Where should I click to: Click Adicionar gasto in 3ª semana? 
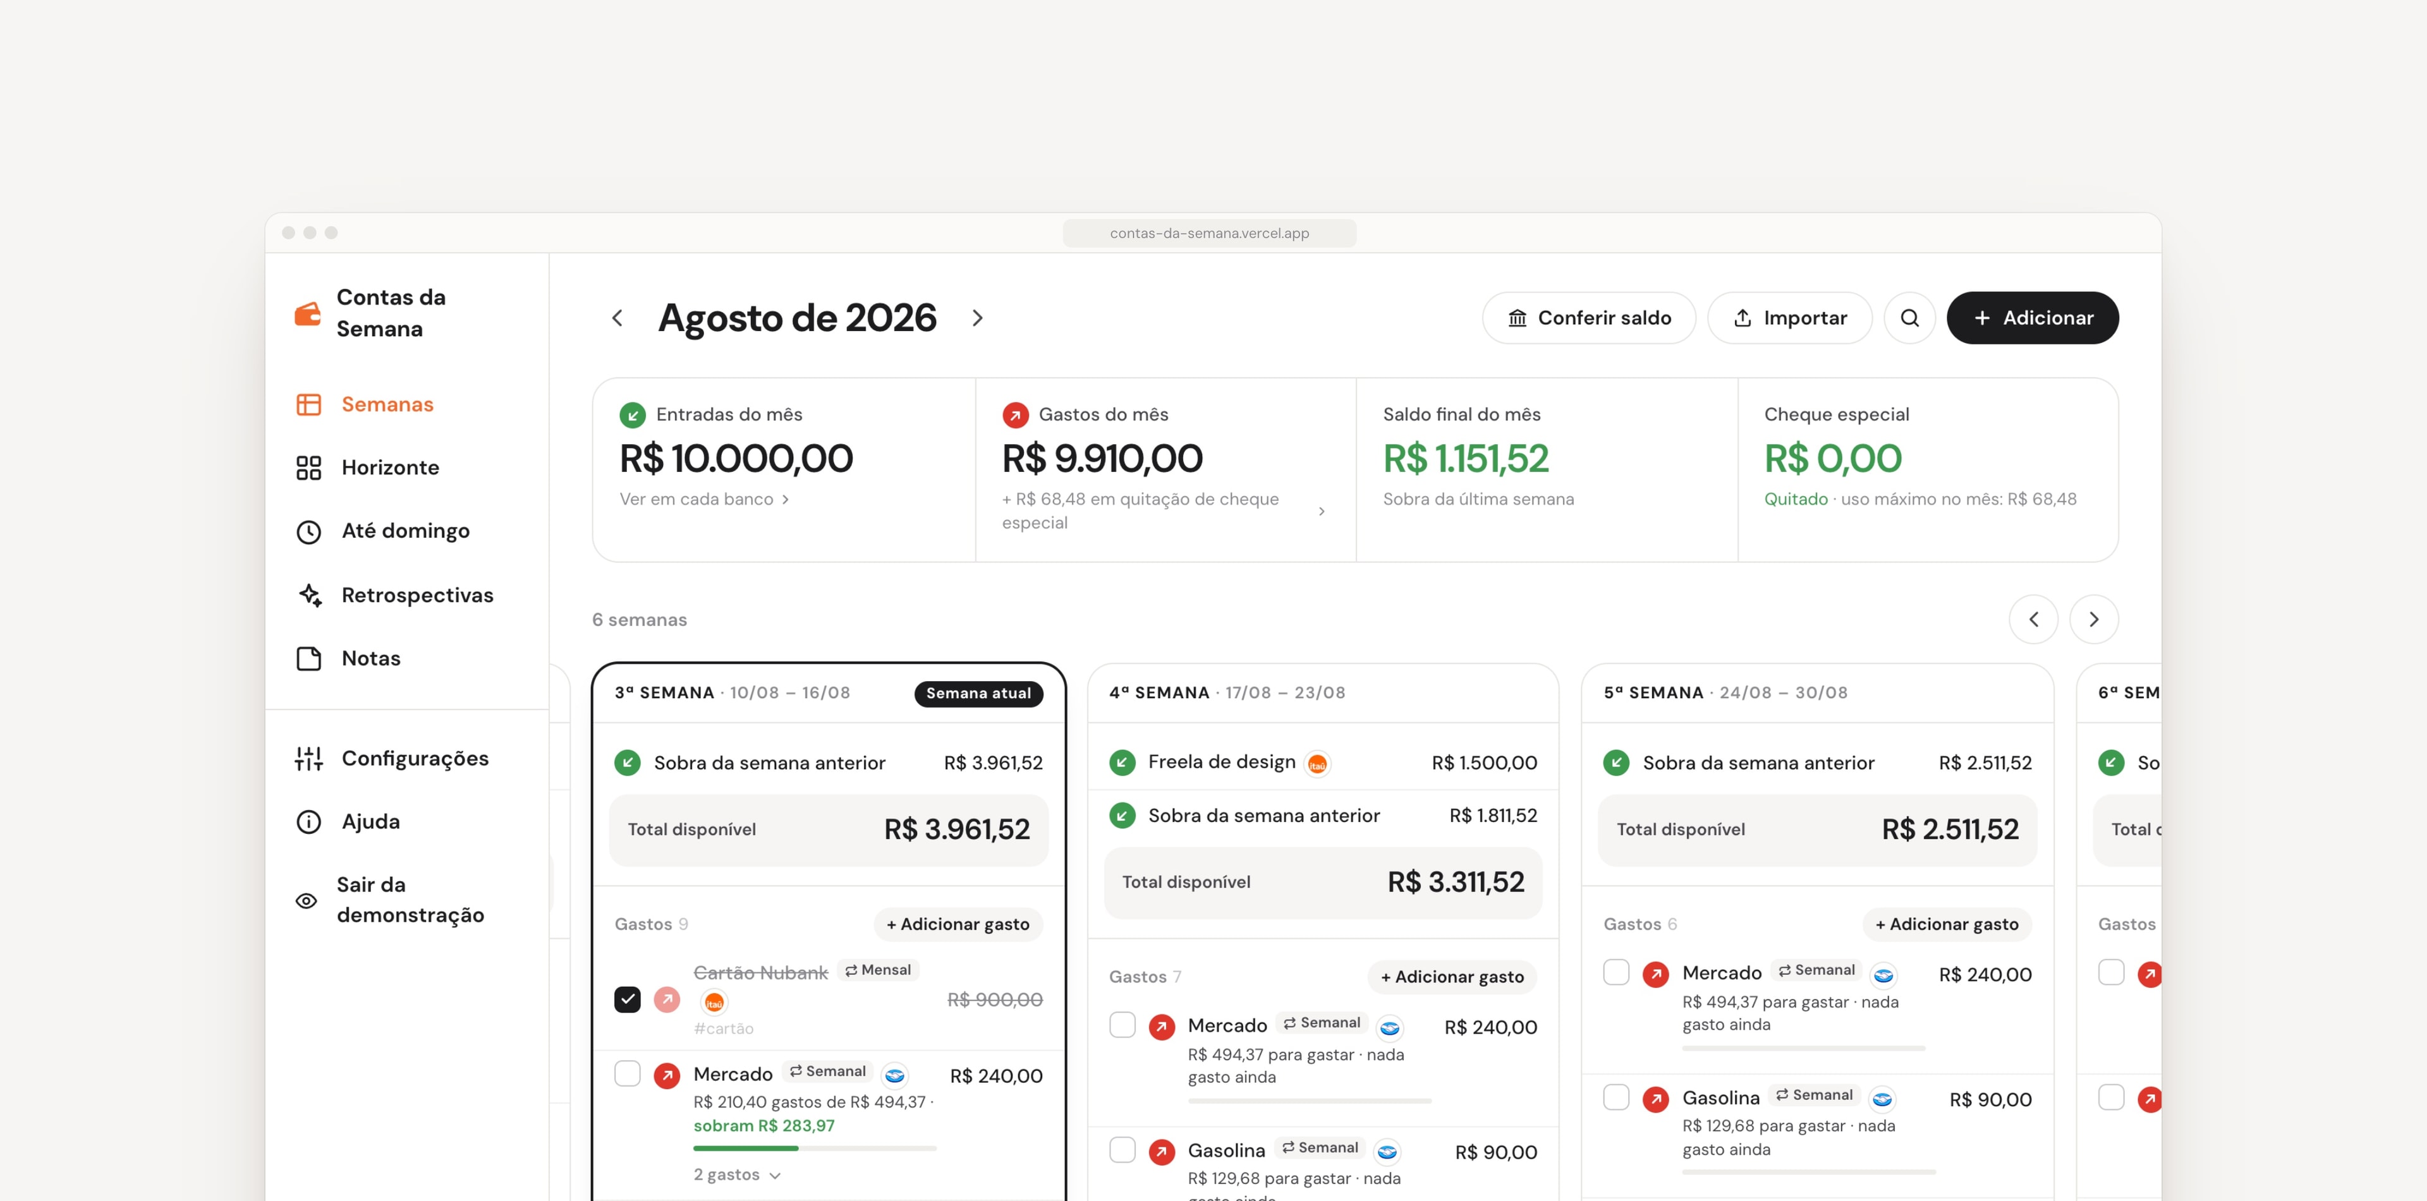pos(958,924)
